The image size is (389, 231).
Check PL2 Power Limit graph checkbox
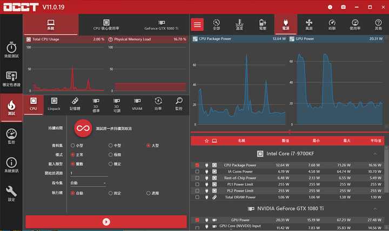click(x=197, y=191)
